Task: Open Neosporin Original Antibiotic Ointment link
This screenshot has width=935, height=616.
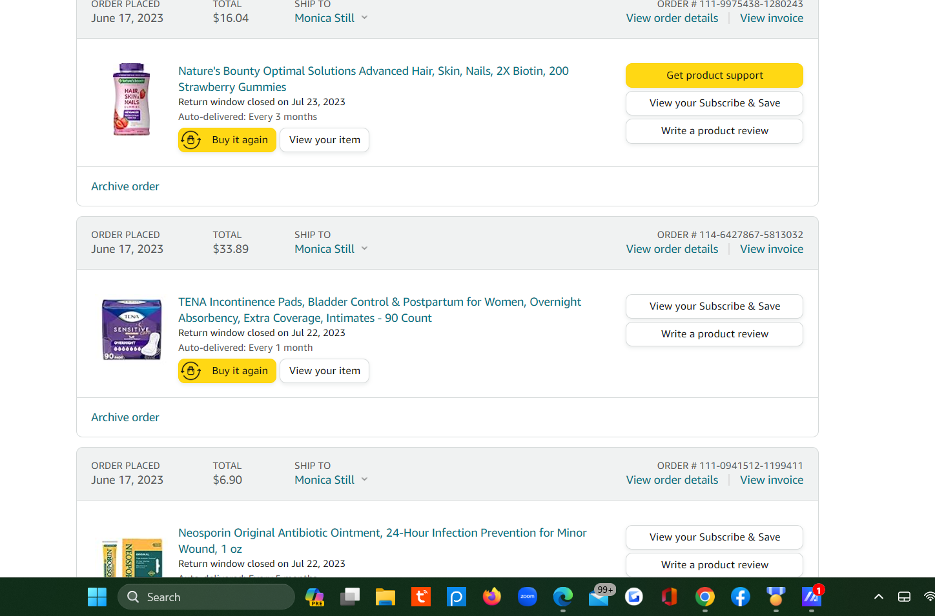Action: click(x=382, y=541)
